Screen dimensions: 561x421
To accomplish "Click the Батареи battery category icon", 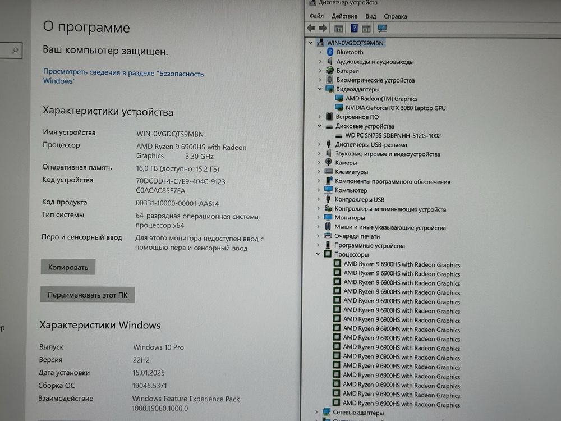I will [x=329, y=70].
